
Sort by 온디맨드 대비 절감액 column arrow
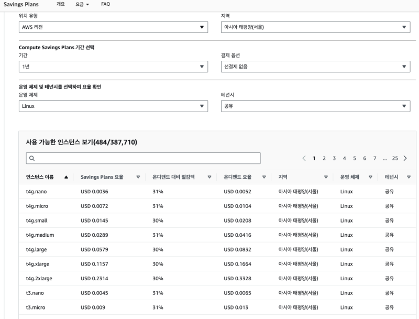point(209,178)
